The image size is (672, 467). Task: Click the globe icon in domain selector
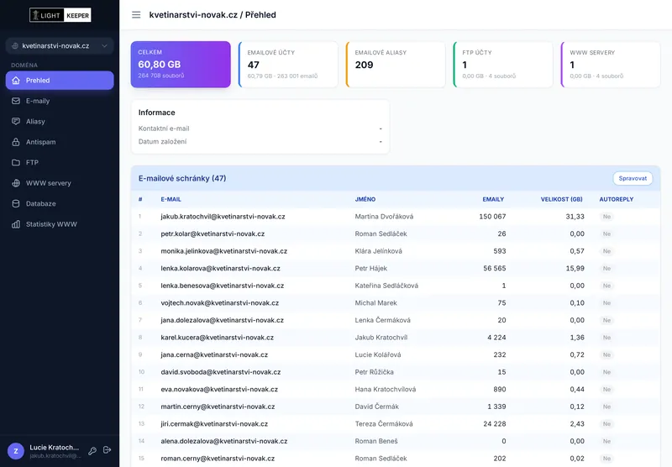point(15,46)
